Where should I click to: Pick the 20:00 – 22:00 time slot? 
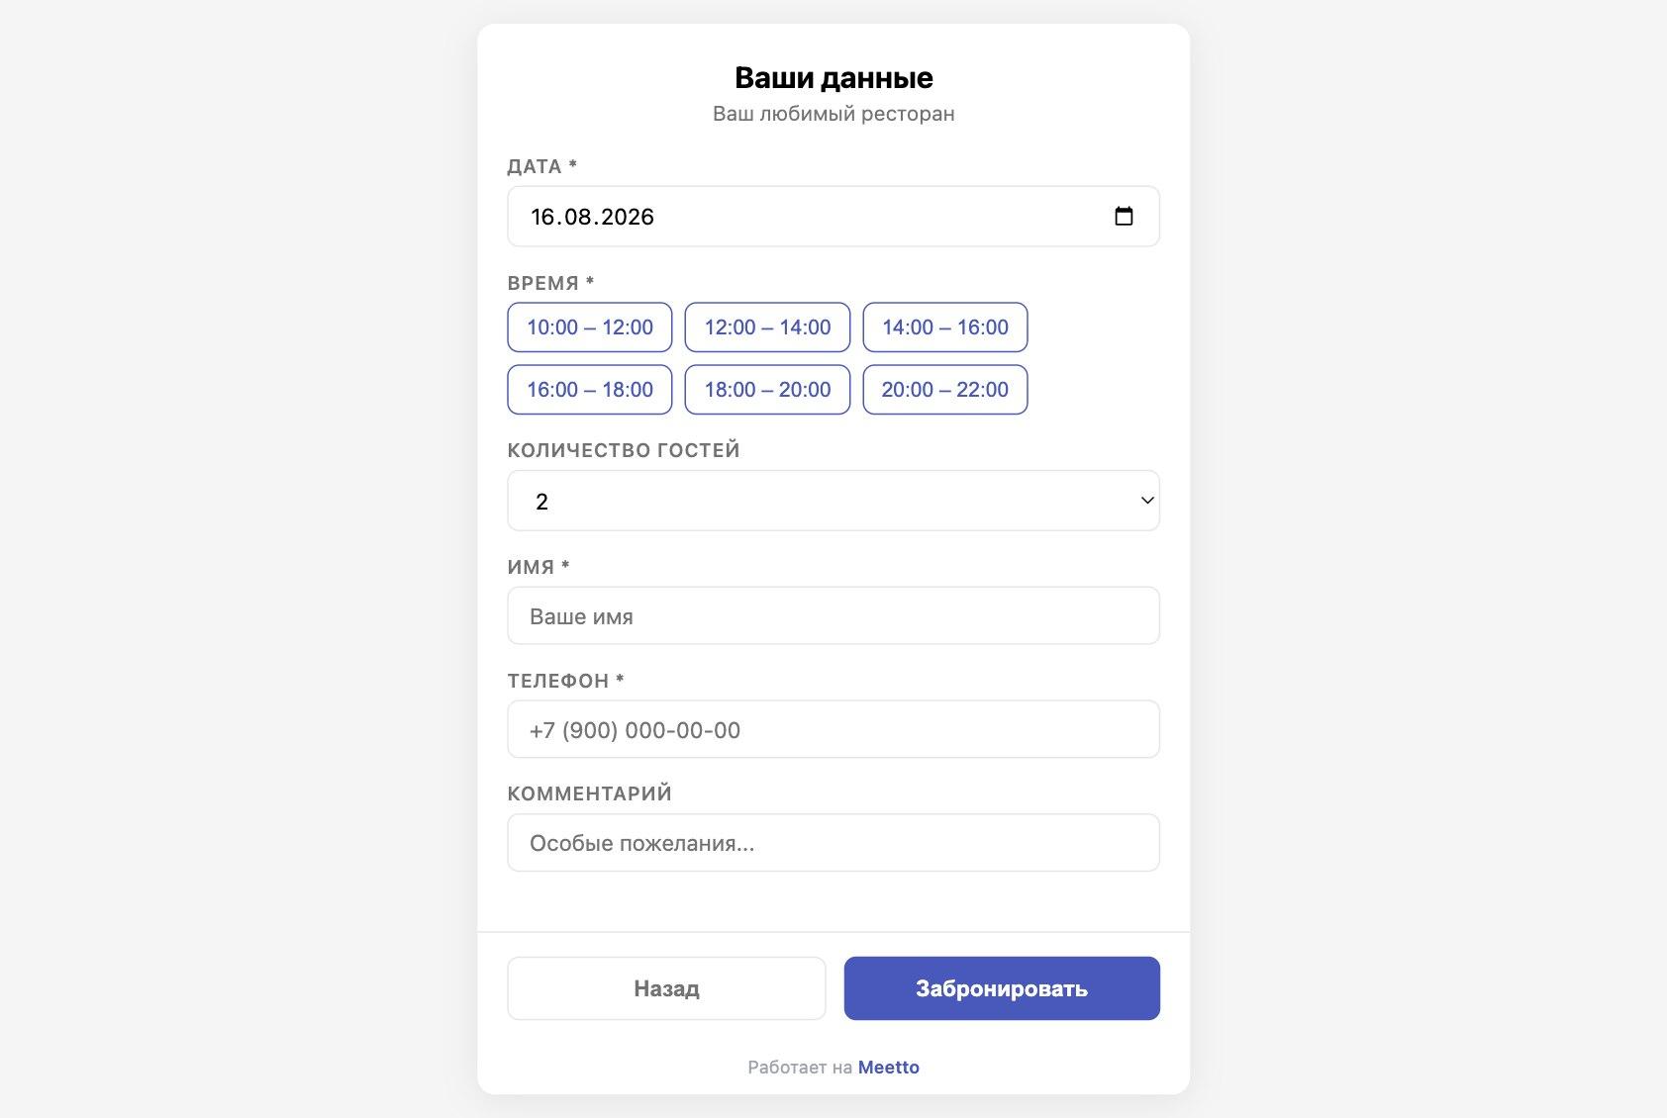point(945,390)
